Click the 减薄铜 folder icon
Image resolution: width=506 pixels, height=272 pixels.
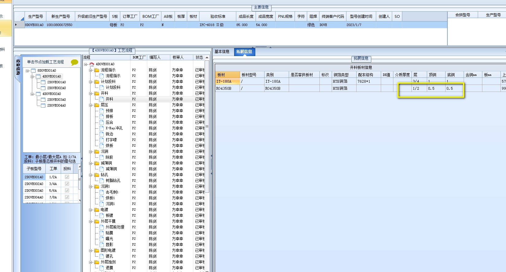point(97,163)
